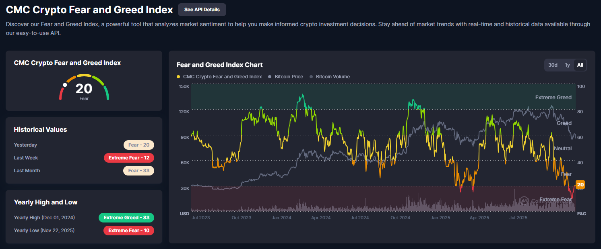This screenshot has height=249, width=601.
Task: Hide the Bitcoin Price series in legend
Action: (289, 77)
